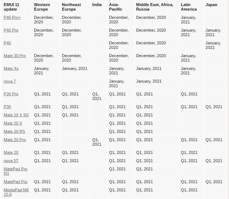Image resolution: width=229 pixels, height=199 pixels.
Task: Follow the MatePad Pro 5G link
Action: pos(15,171)
